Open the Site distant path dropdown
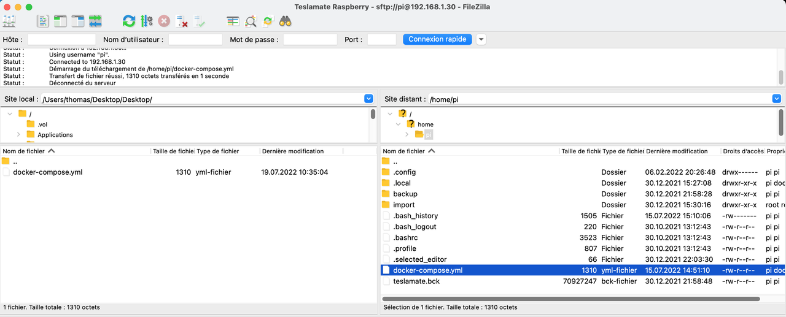Screen dimensions: 786x317 777,99
